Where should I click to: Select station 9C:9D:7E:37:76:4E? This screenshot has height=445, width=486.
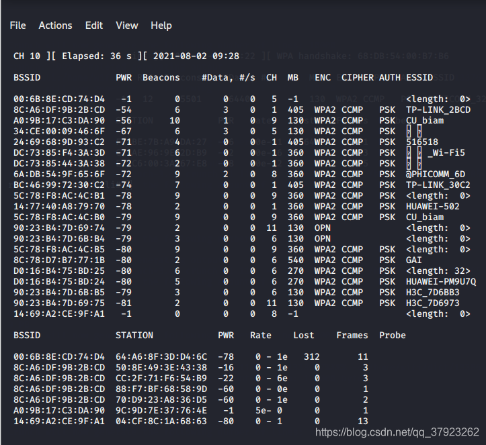click(x=161, y=410)
